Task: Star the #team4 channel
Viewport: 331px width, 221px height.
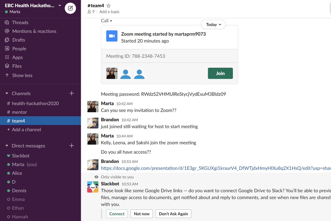Action: point(108,6)
